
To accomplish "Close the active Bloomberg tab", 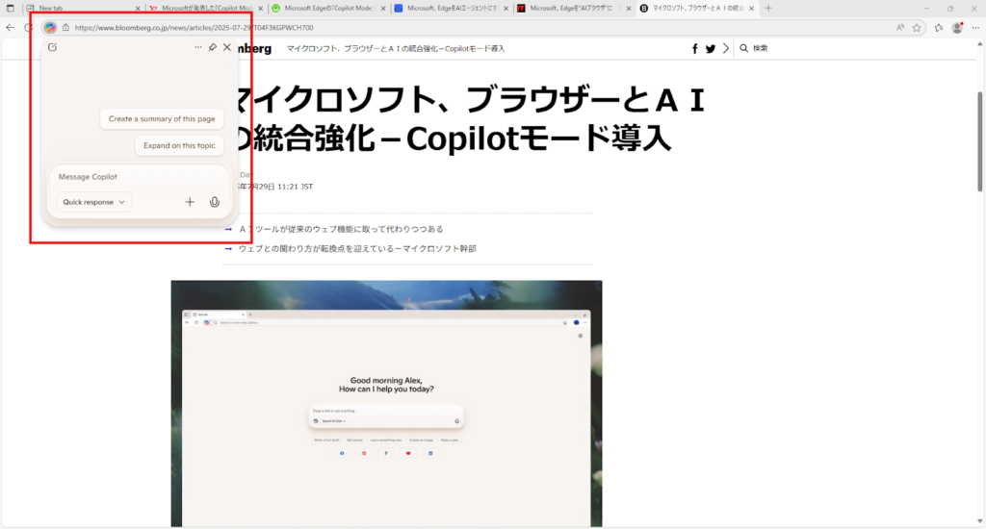I will 751,8.
